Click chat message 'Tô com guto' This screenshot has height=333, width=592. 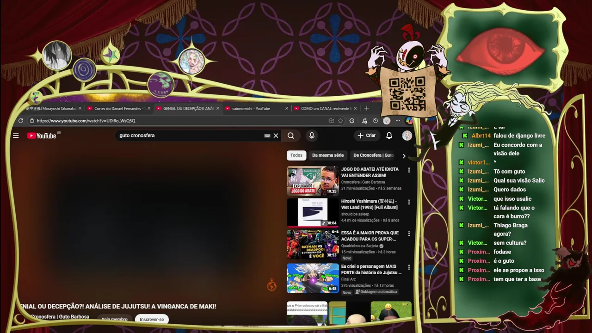[x=509, y=172]
